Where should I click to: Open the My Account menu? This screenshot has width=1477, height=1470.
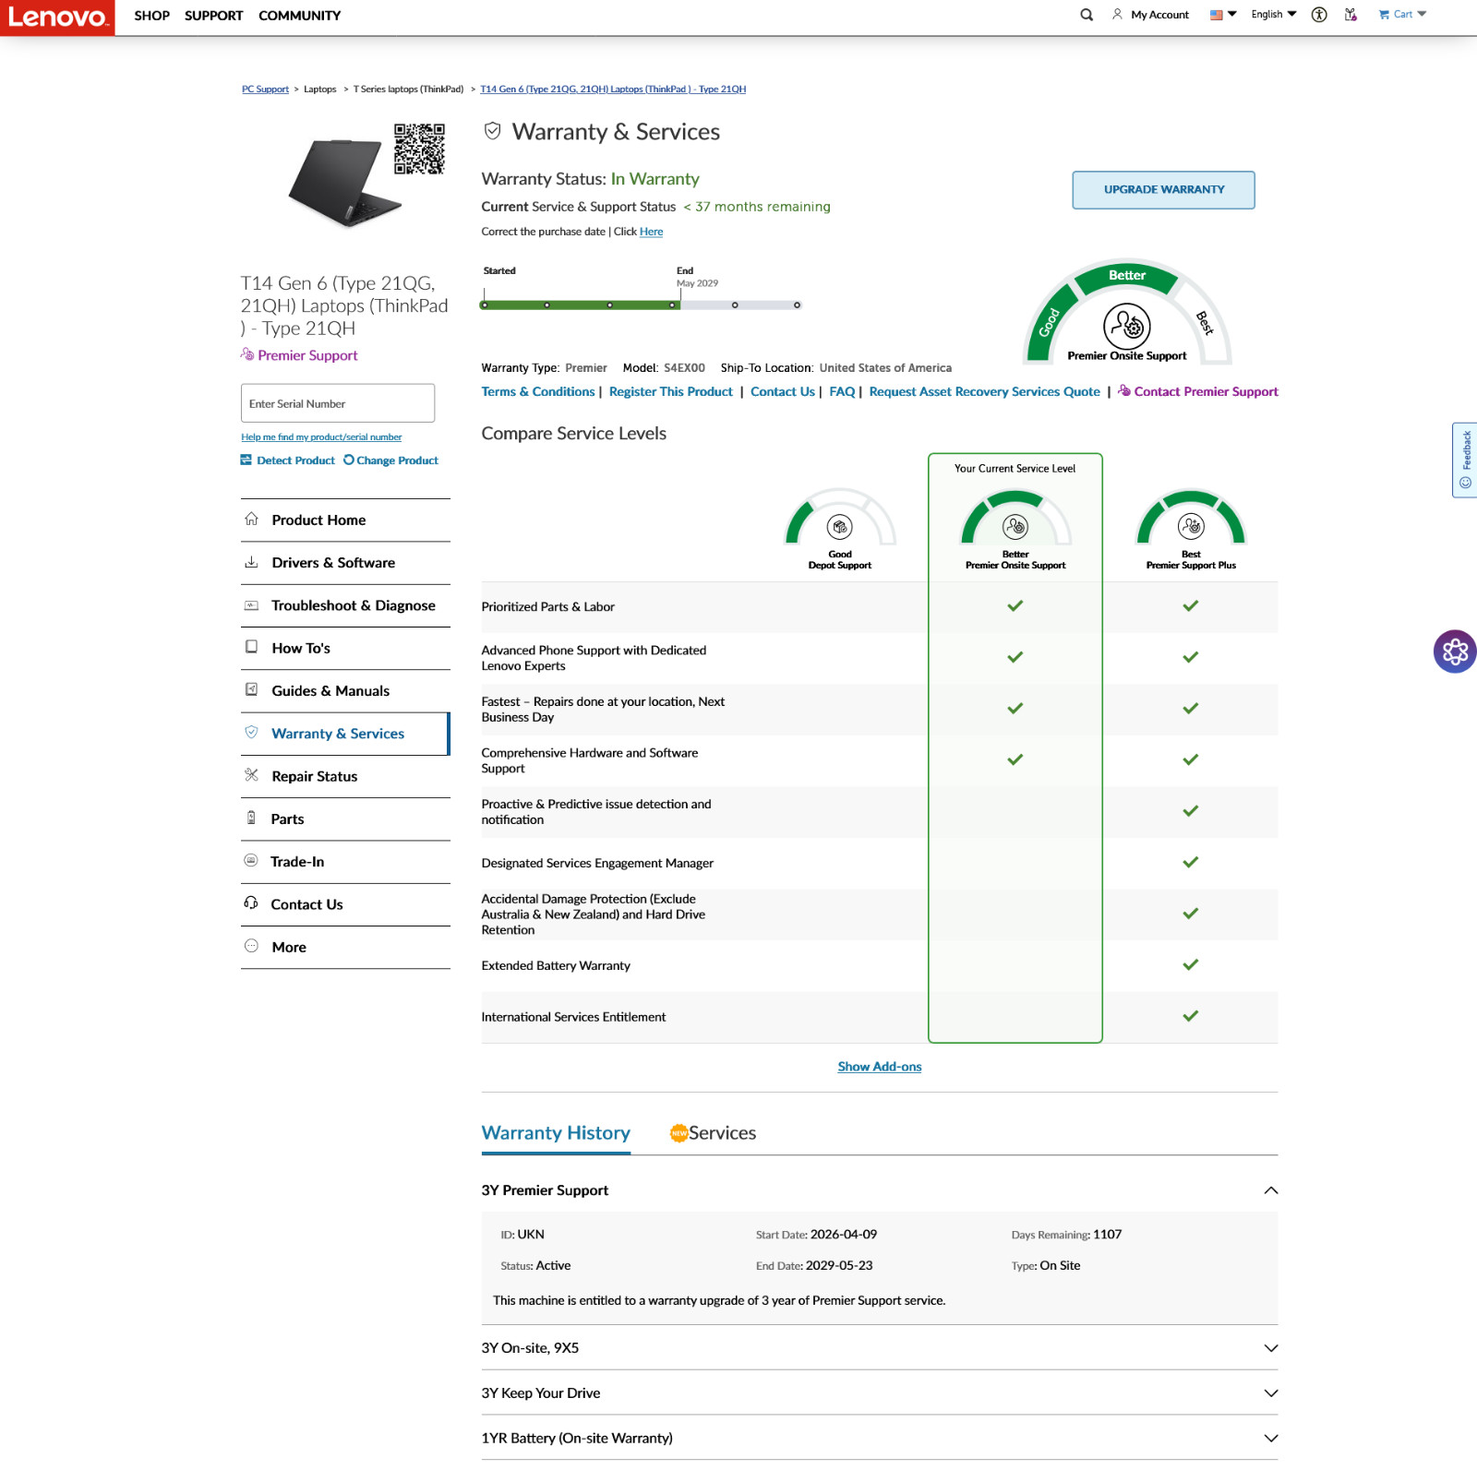1150,15
